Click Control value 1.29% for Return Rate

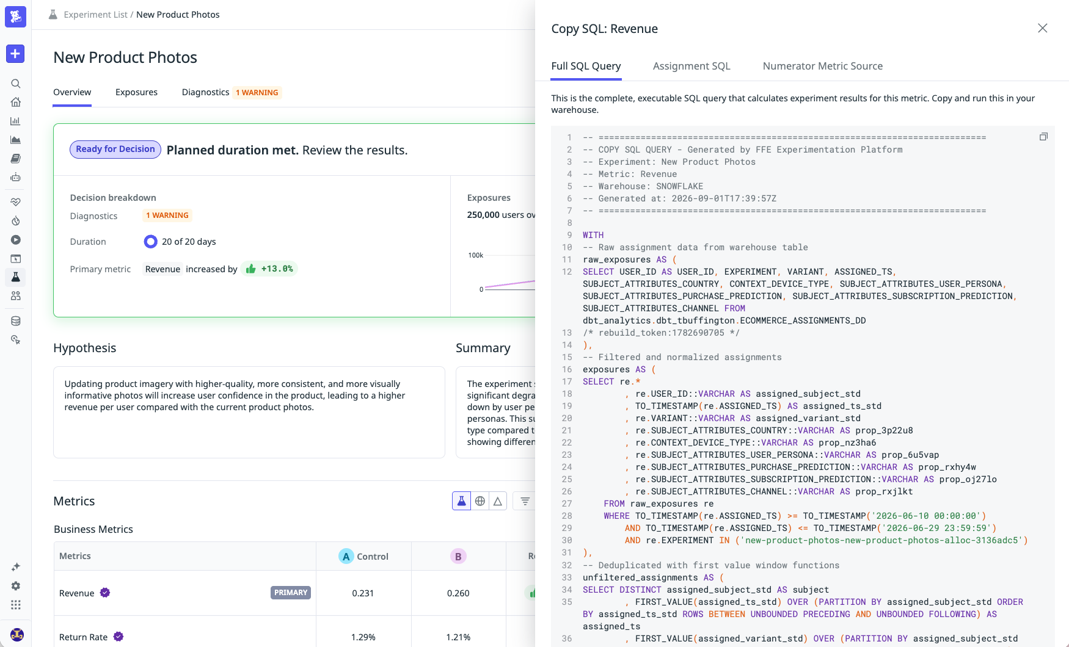[363, 637]
